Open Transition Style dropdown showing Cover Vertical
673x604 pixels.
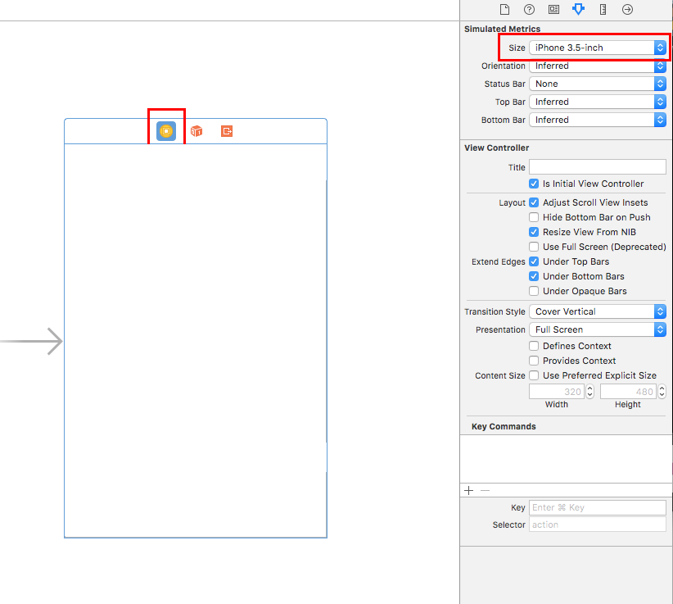tap(598, 311)
